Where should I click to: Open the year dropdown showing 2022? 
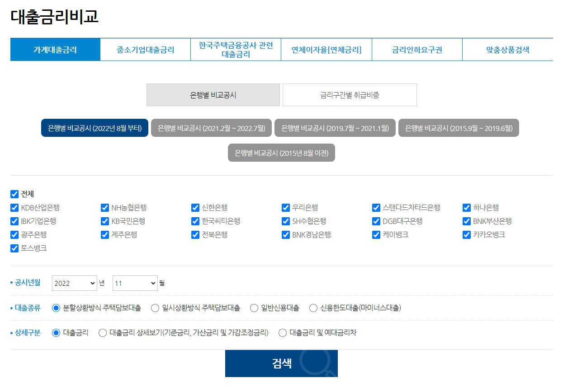point(74,283)
